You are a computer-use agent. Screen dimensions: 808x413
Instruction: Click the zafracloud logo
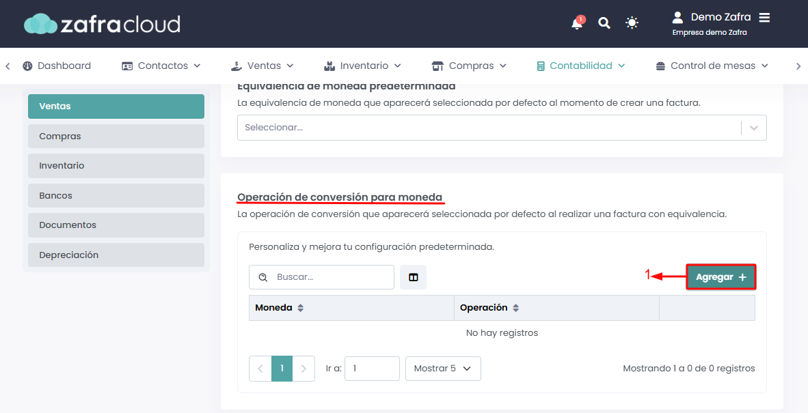point(102,24)
